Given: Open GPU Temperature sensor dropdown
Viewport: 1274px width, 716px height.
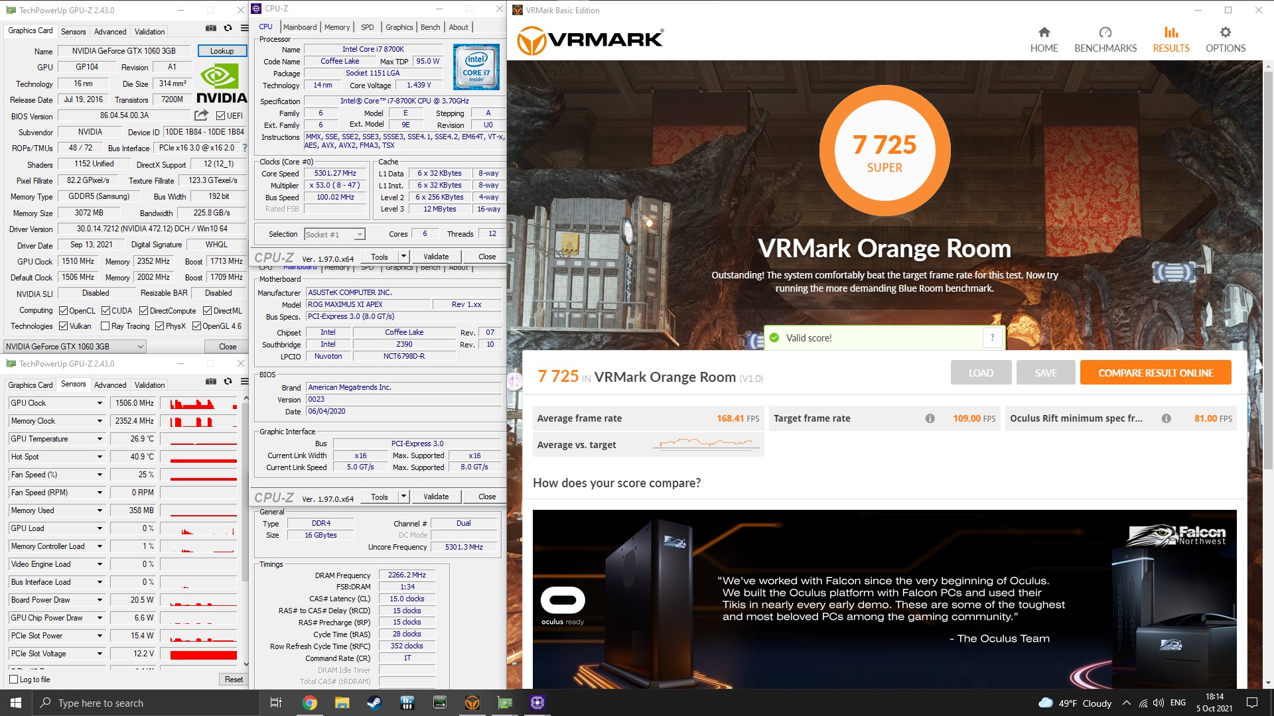Looking at the screenshot, I should point(100,439).
